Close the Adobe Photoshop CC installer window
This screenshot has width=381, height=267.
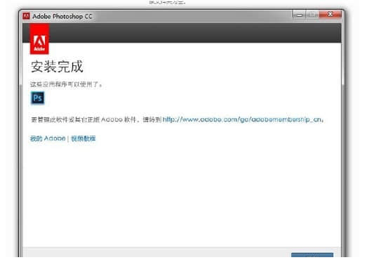[x=330, y=14]
